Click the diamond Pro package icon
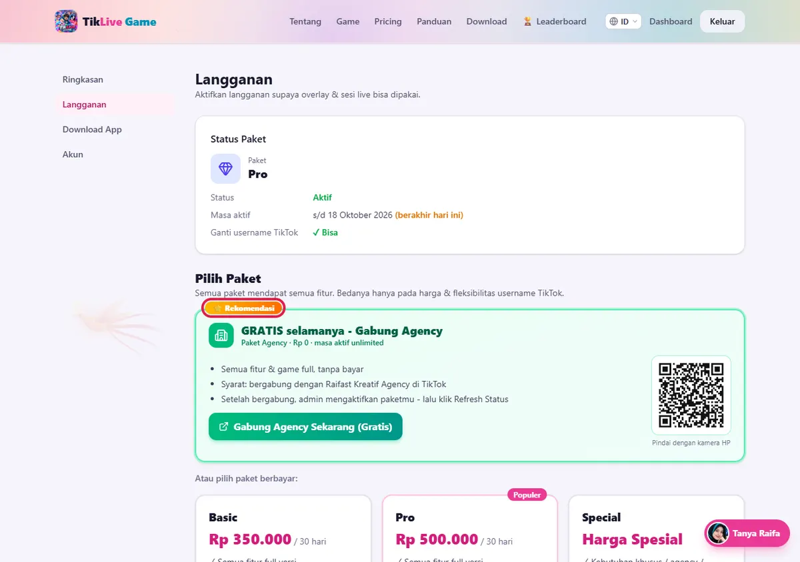 click(x=225, y=168)
